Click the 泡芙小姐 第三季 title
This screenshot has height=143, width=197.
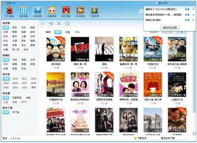coord(153,100)
